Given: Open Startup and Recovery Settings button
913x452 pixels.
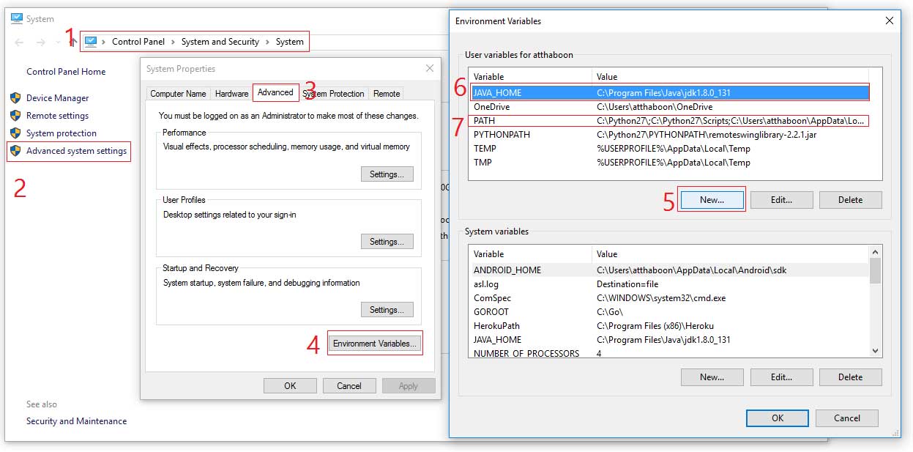Looking at the screenshot, I should [x=387, y=310].
